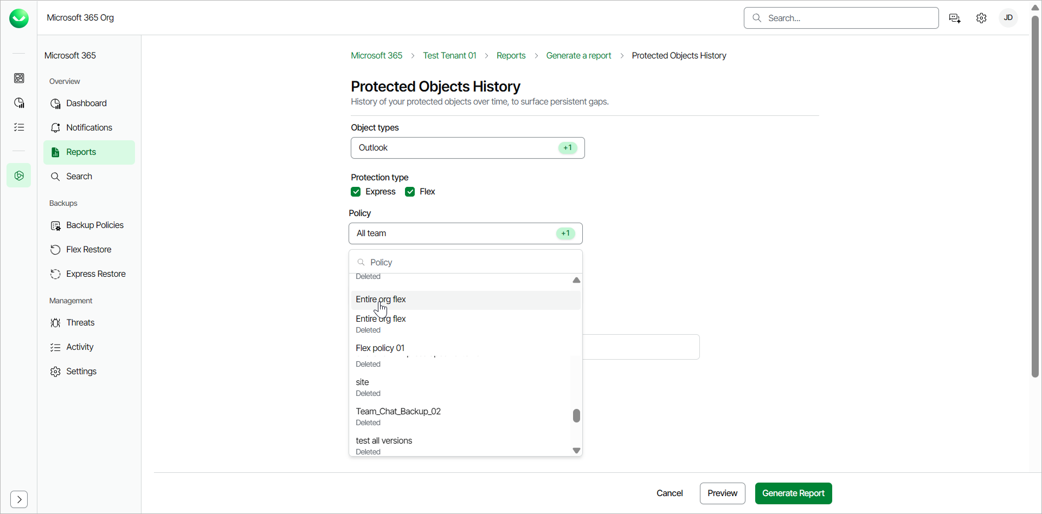Select Reports in the sidebar

[x=89, y=152]
